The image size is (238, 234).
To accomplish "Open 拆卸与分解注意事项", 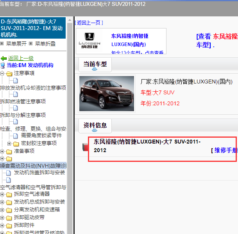I will pos(23,115).
